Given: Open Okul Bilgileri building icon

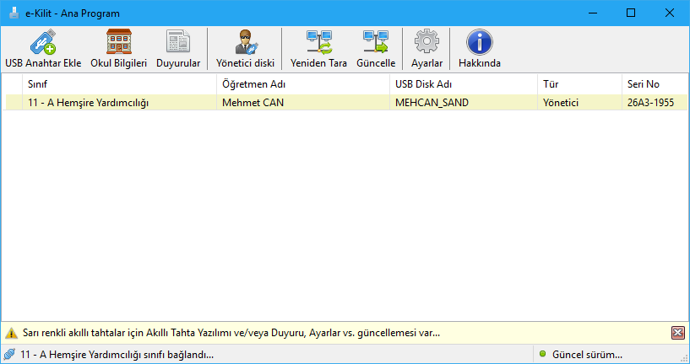Looking at the screenshot, I should 119,42.
